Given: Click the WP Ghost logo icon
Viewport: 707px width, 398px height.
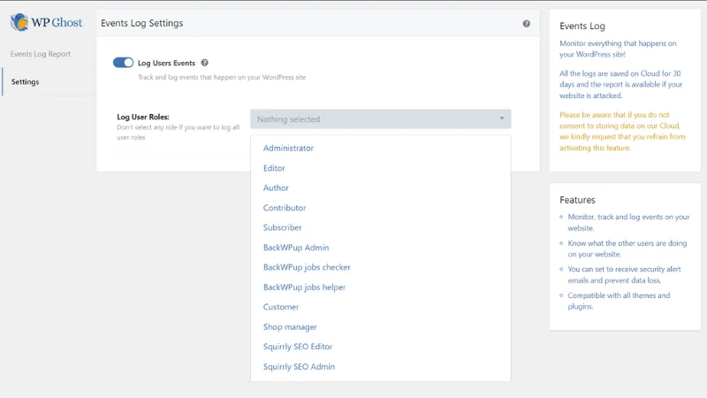Looking at the screenshot, I should 19,22.
